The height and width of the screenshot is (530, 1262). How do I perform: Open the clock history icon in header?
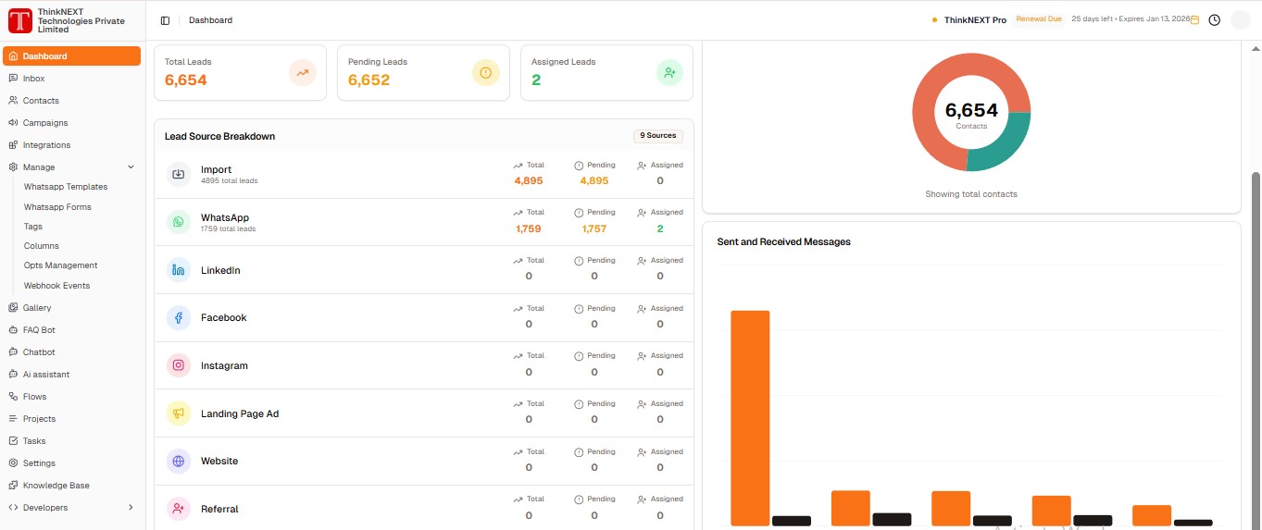point(1214,20)
